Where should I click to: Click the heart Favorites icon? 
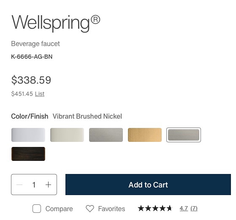tap(90, 209)
